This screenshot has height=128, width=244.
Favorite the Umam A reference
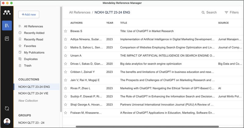[65, 56]
